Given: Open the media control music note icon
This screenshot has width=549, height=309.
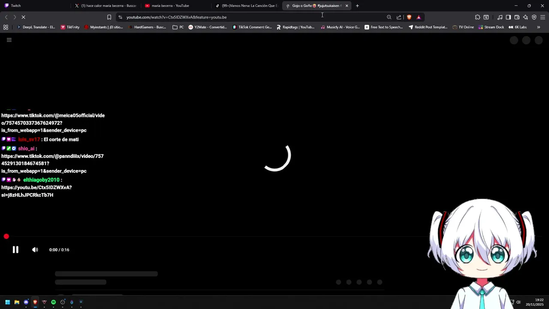Looking at the screenshot, I should 500,17.
